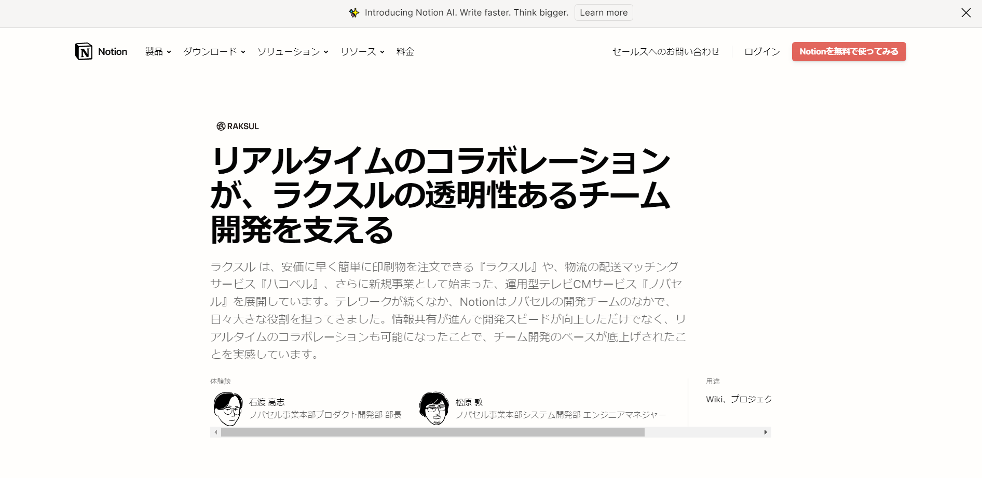Open the ソリューション dropdown
This screenshot has height=478, width=982.
[293, 51]
